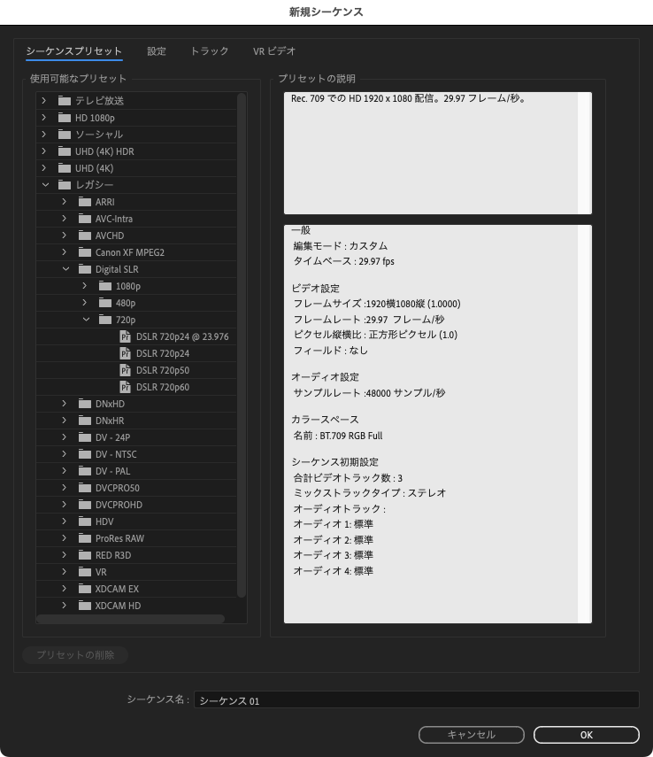Image resolution: width=653 pixels, height=757 pixels.
Task: Collapse the Digital SLR folder
Action: pos(65,269)
